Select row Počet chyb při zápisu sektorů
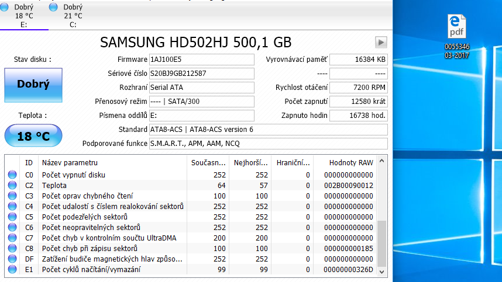This screenshot has width=502, height=282. click(x=191, y=248)
